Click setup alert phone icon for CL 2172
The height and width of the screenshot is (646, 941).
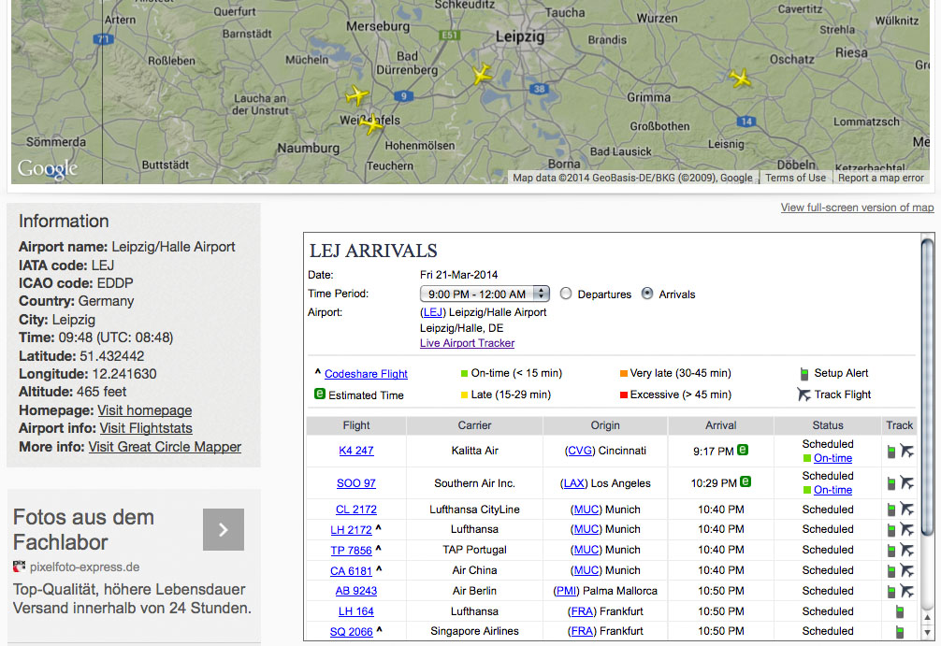[892, 510]
